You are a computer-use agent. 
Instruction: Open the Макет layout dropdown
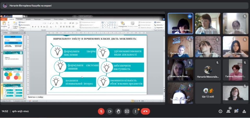coord(22,22)
